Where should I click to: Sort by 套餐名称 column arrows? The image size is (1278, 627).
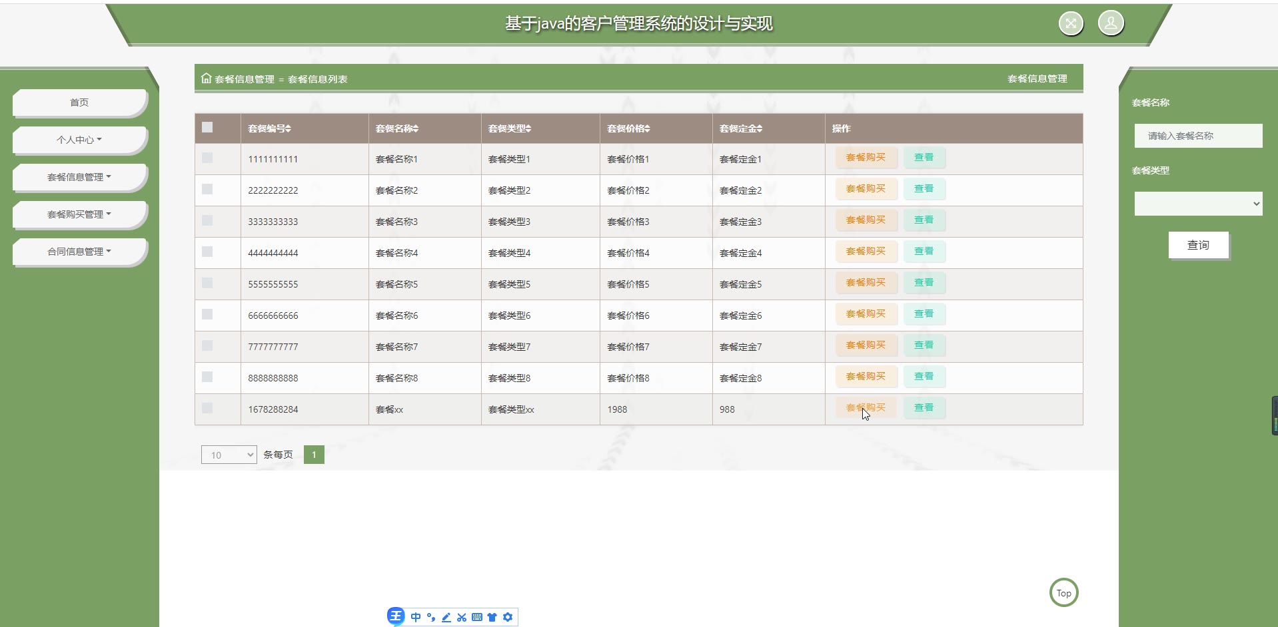[x=416, y=128]
